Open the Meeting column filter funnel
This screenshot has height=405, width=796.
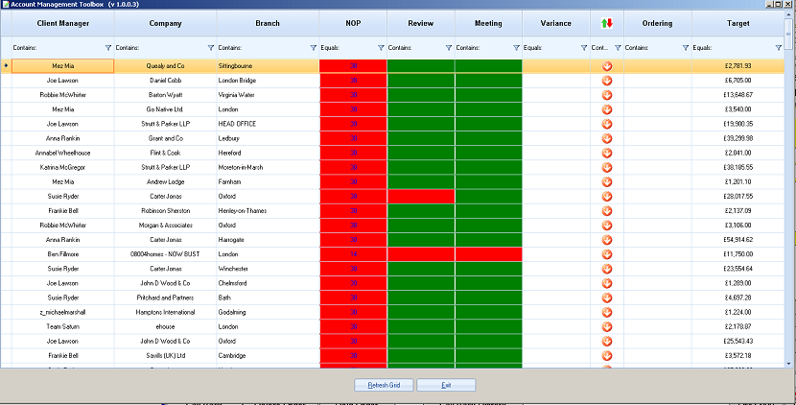(516, 48)
